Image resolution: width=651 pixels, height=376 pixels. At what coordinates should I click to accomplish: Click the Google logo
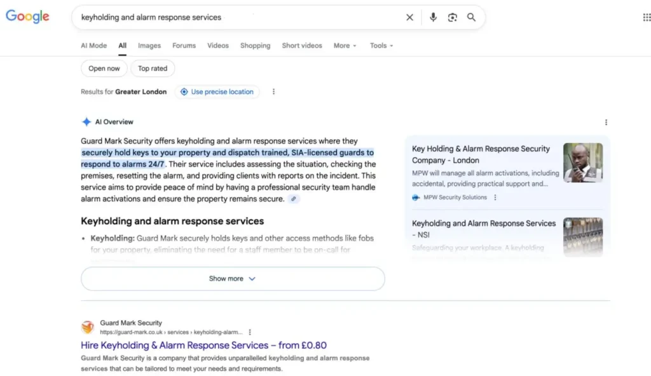[27, 16]
